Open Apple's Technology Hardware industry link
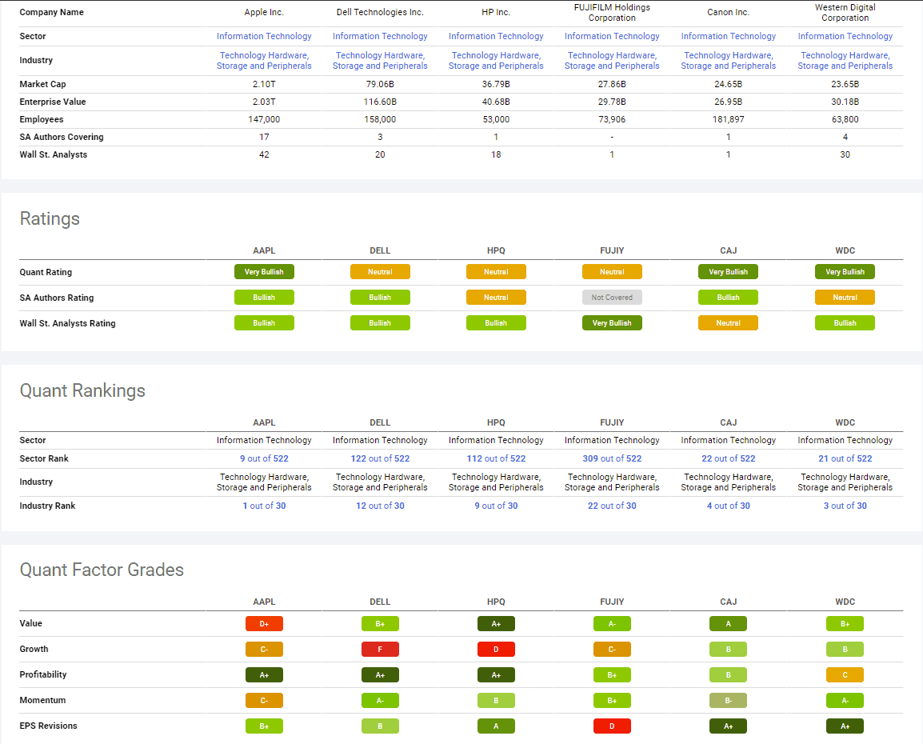 (x=264, y=60)
